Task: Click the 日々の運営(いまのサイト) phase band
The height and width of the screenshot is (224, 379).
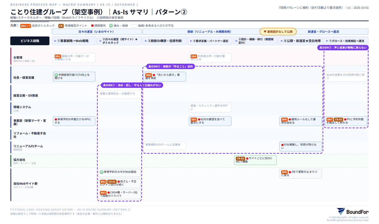Action: pos(97,32)
